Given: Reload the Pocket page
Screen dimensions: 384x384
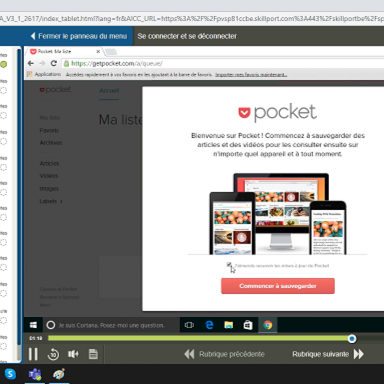Looking at the screenshot, I should pyautogui.click(x=54, y=63).
